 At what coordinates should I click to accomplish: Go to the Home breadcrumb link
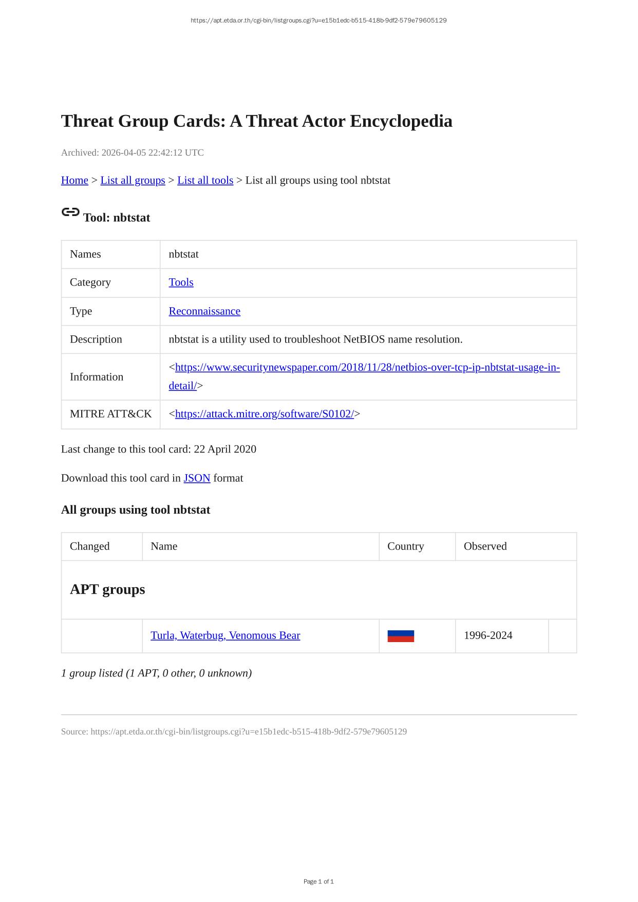(x=74, y=180)
